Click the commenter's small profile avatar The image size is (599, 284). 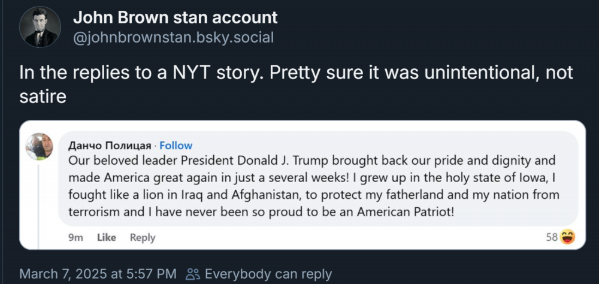tap(40, 146)
